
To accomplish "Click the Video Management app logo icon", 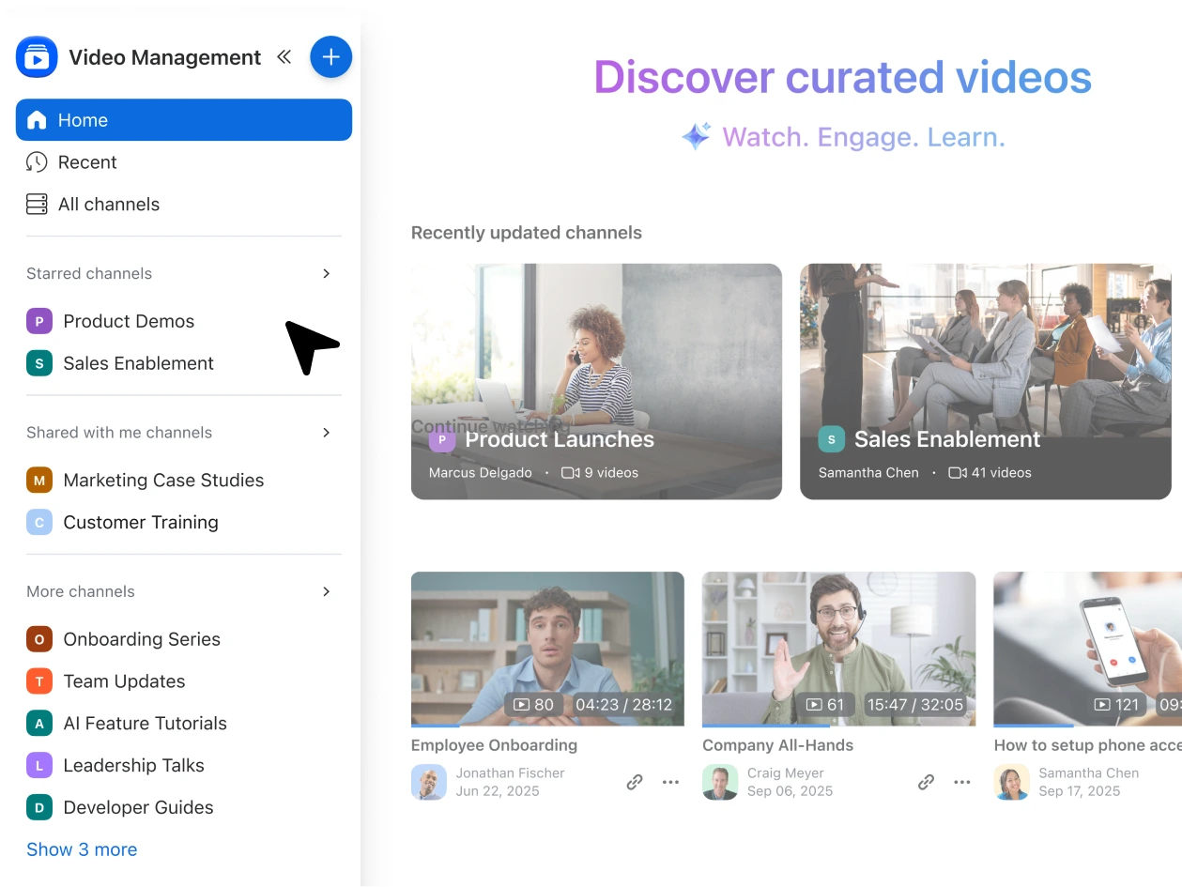I will [37, 56].
